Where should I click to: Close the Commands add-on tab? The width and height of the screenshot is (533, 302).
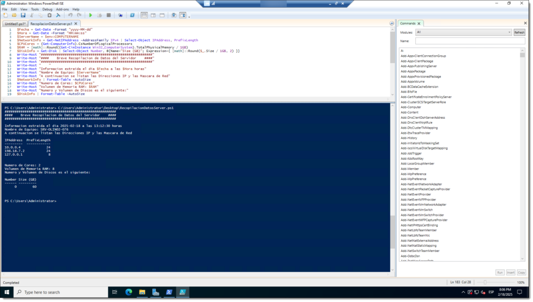[x=419, y=23]
